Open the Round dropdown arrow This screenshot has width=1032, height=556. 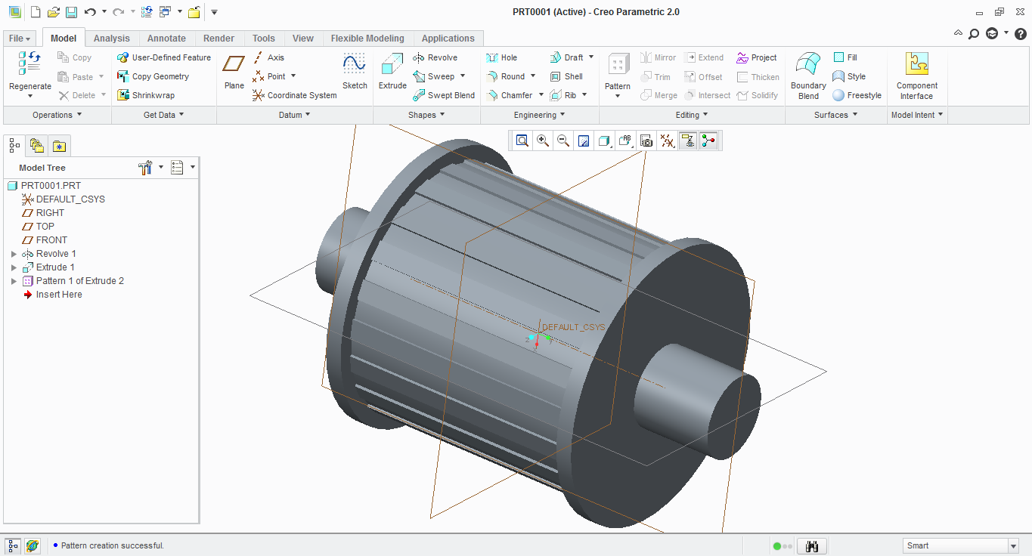[533, 76]
